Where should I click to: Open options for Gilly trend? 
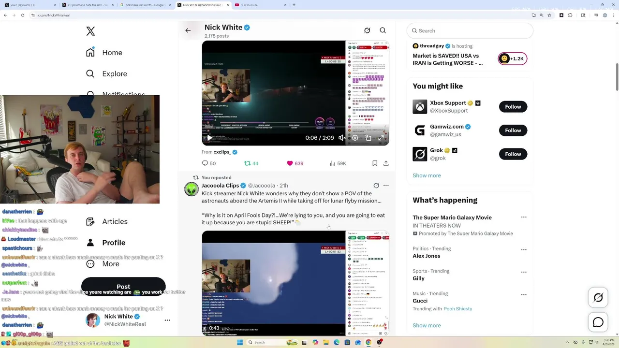[524, 272]
